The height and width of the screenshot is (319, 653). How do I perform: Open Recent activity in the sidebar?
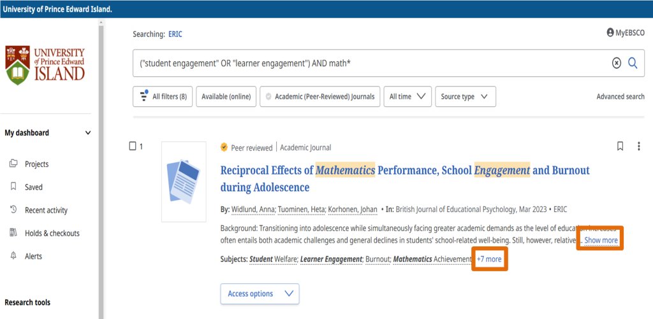(x=46, y=210)
